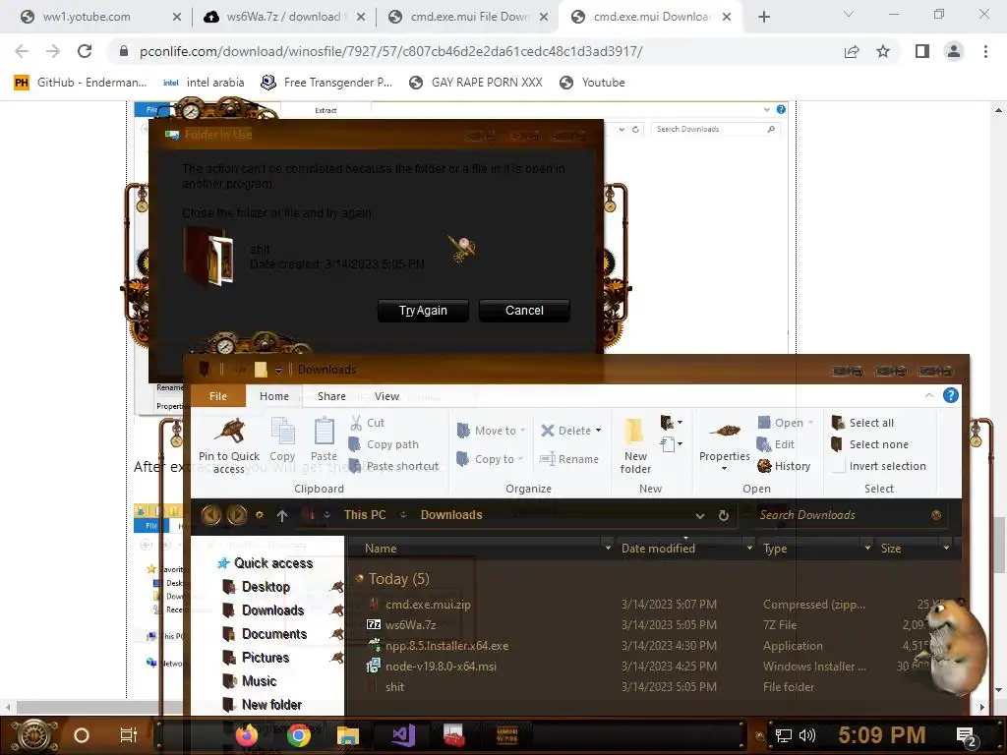The width and height of the screenshot is (1007, 755).
Task: Open Visual Studio from the taskbar
Action: coord(403,735)
